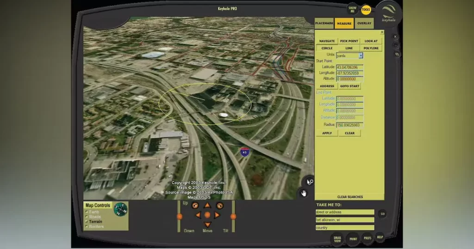Switch to the Measure tab
Viewport: 474px width, 249px height.
click(x=344, y=23)
